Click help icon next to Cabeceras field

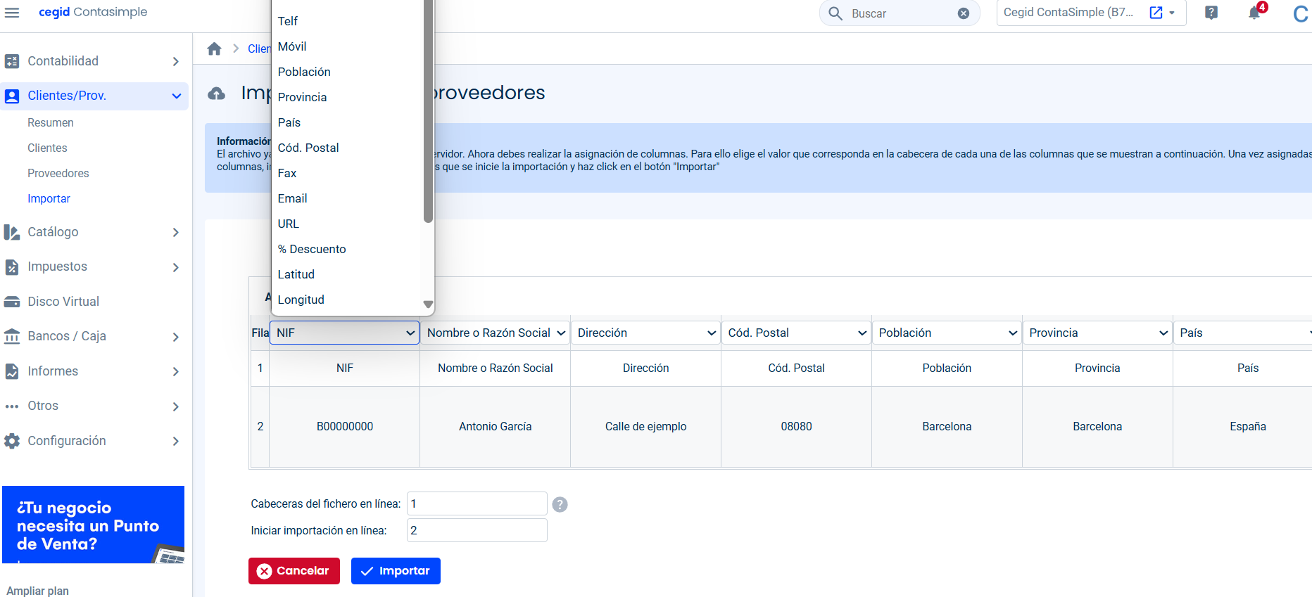tap(560, 504)
